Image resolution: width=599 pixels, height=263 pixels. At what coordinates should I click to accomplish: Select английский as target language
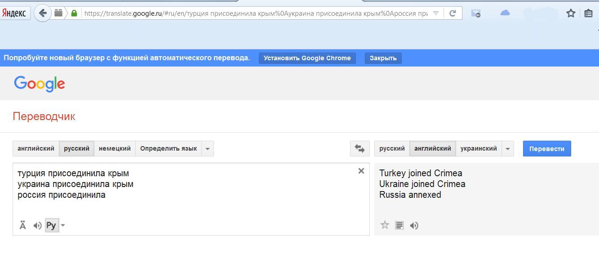point(433,149)
